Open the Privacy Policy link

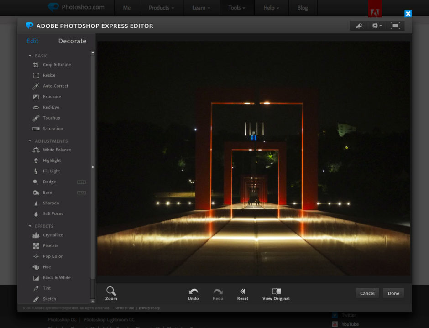149,308
